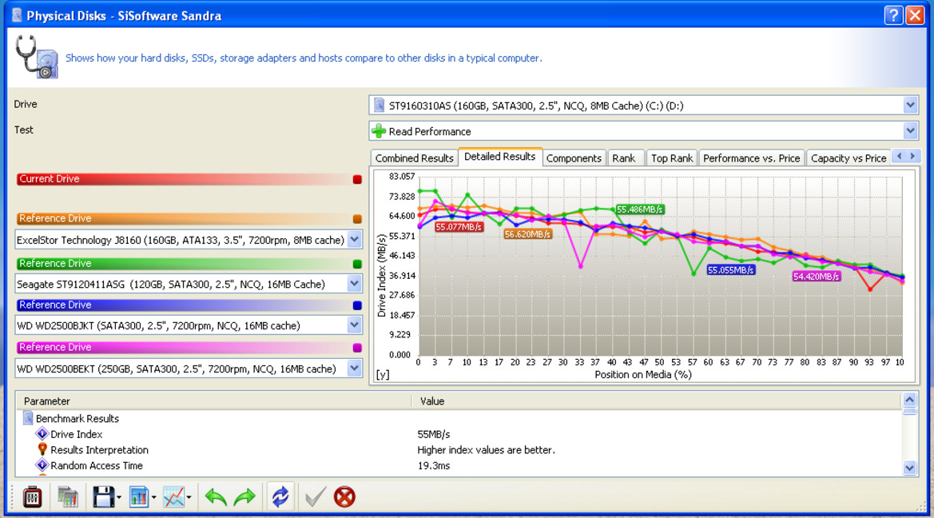
Task: Click the red Cancel circle icon
Action: [x=344, y=496]
